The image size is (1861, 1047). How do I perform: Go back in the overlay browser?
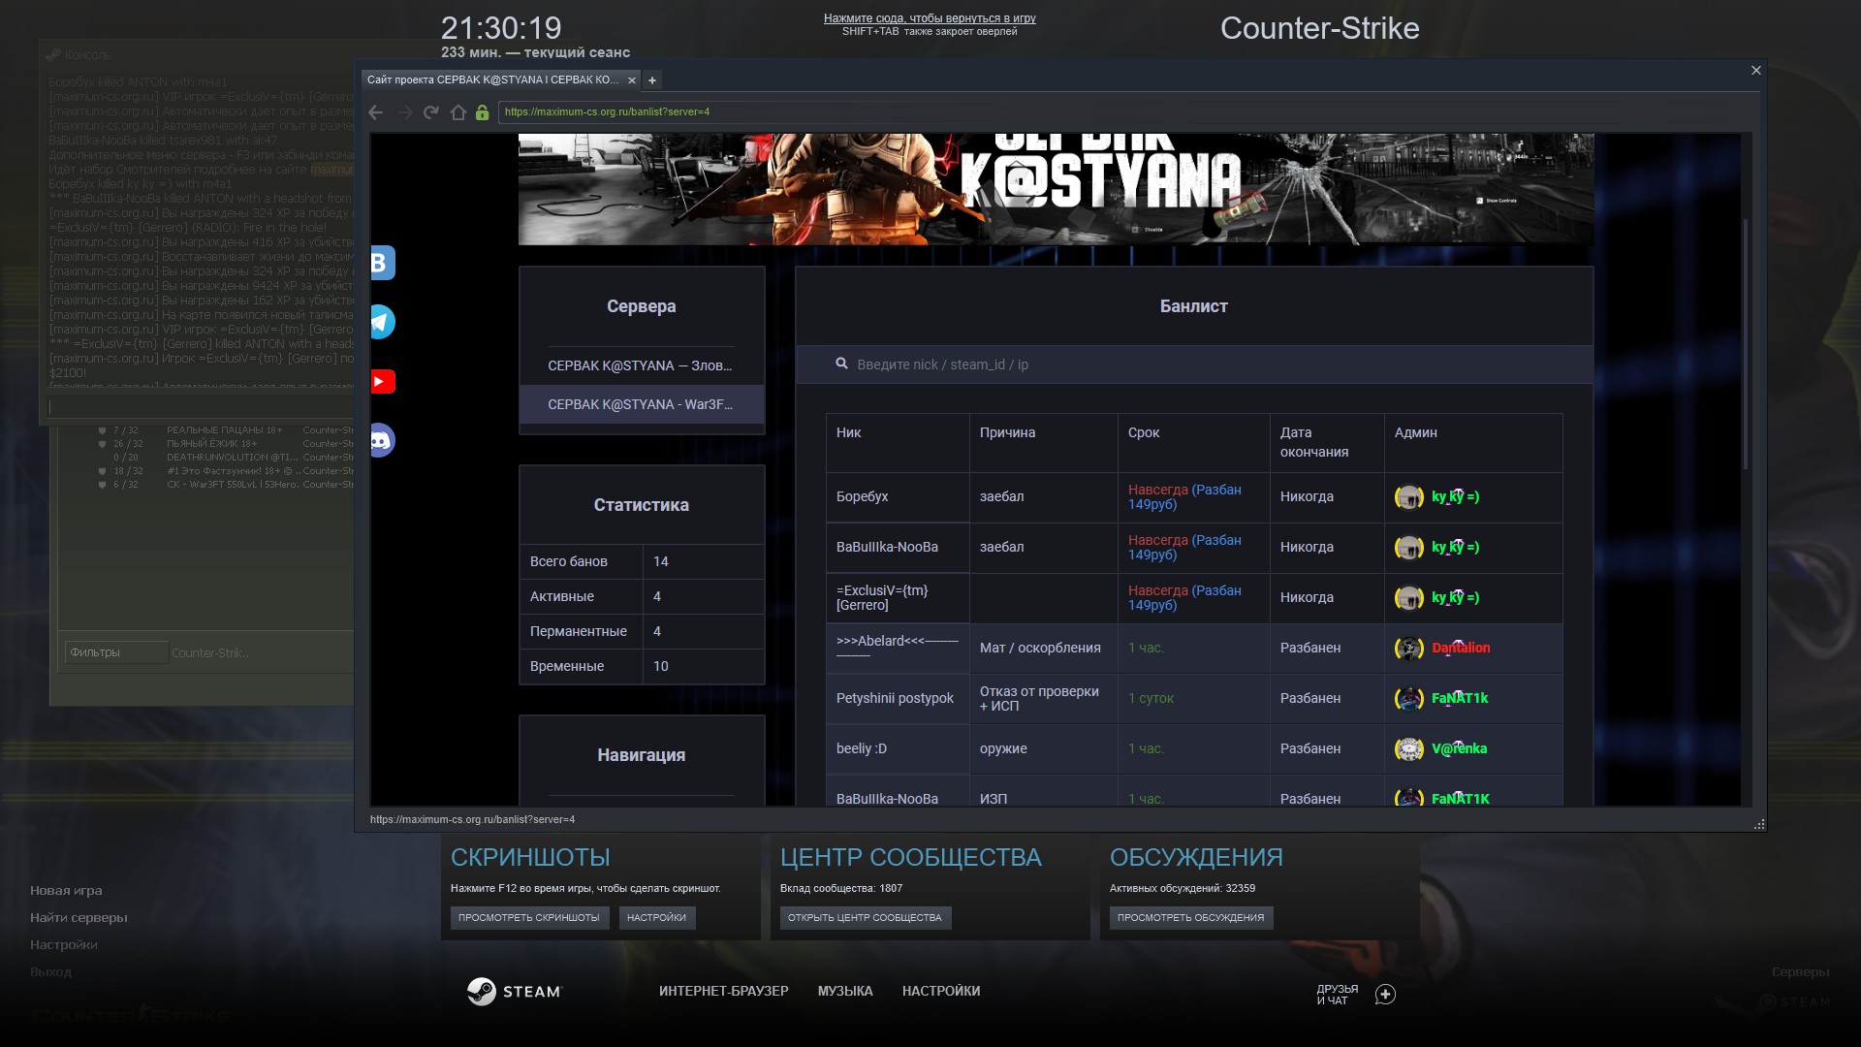[376, 112]
